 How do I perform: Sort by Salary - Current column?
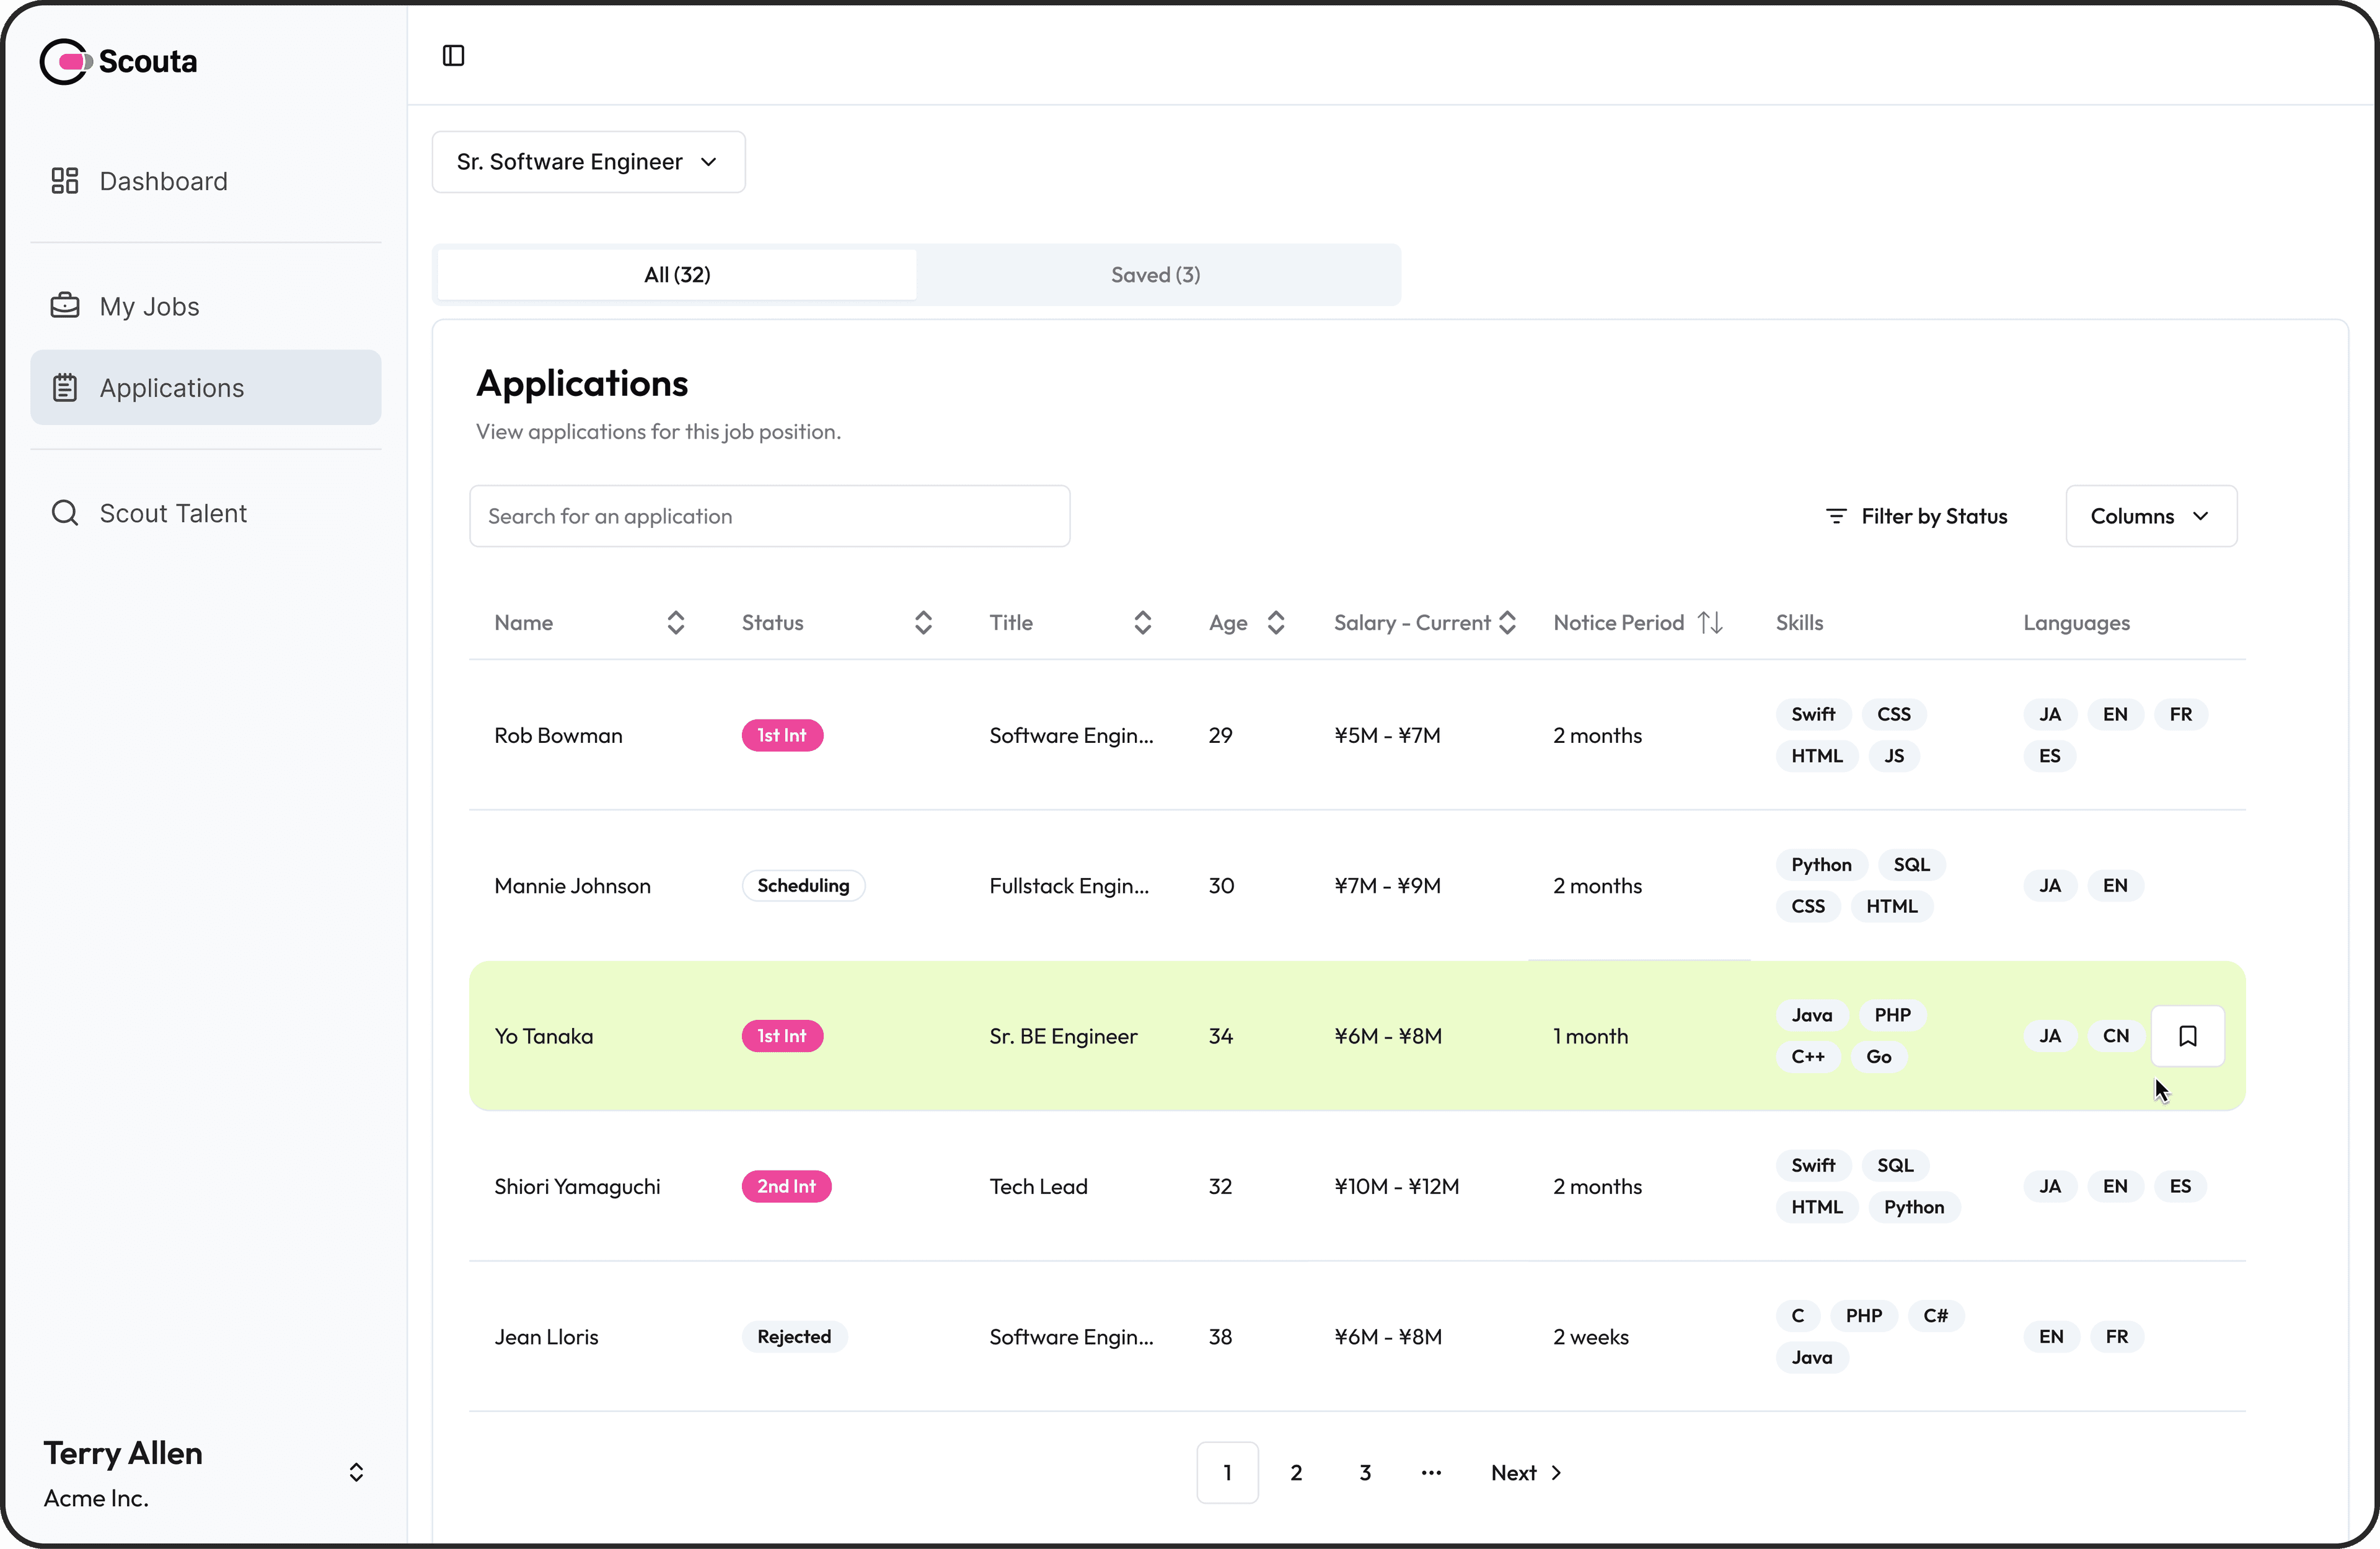coord(1507,623)
